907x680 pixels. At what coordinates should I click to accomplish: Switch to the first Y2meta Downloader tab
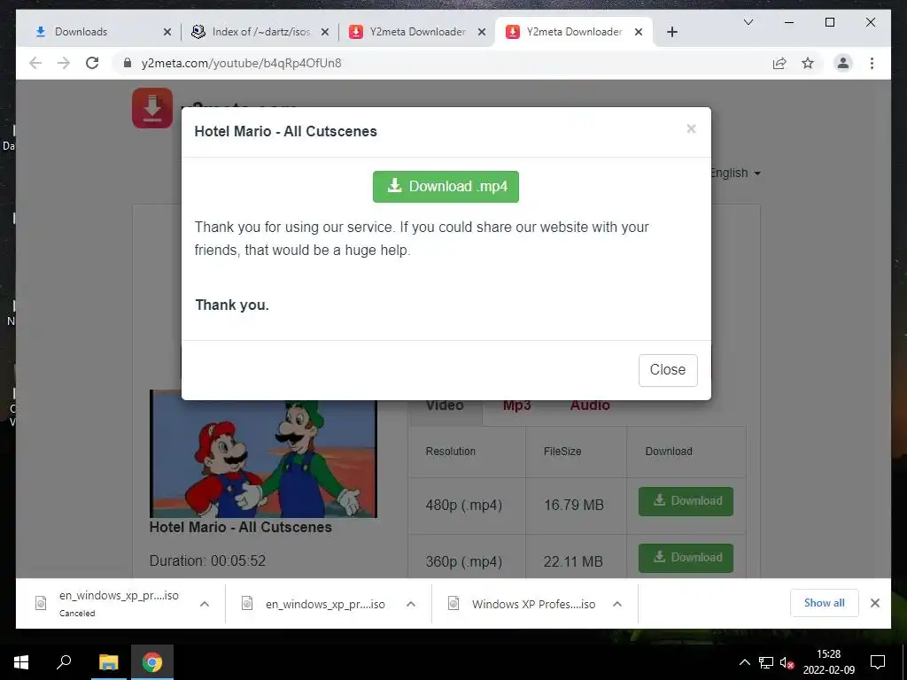(x=418, y=32)
